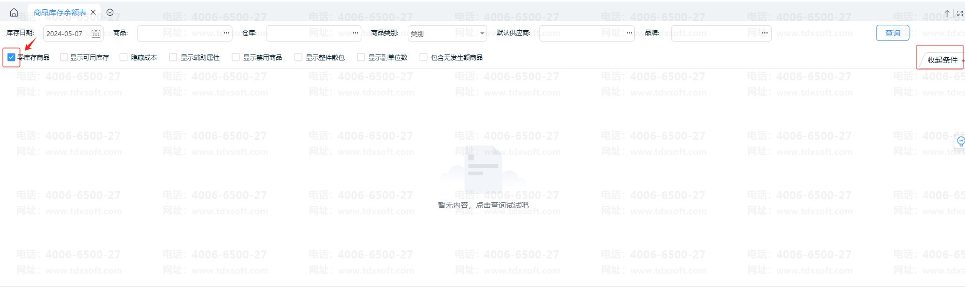Enable 包含无发生额商品 checkbox

tap(423, 57)
